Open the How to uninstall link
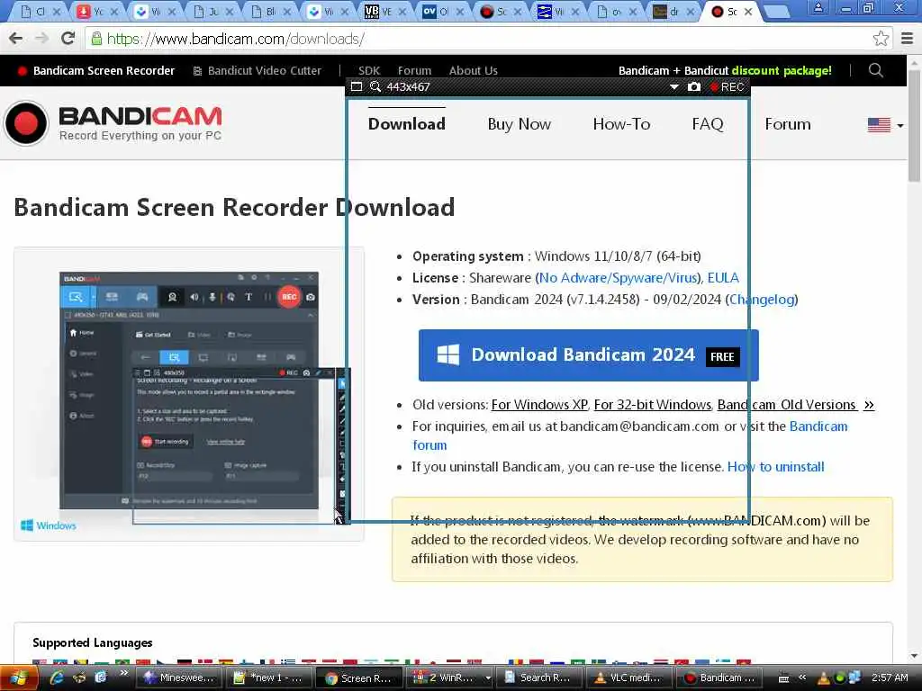This screenshot has width=922, height=691. tap(775, 467)
